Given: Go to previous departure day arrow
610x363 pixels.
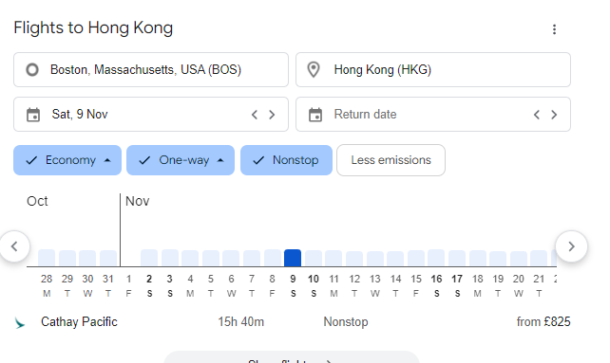Looking at the screenshot, I should pyautogui.click(x=255, y=115).
